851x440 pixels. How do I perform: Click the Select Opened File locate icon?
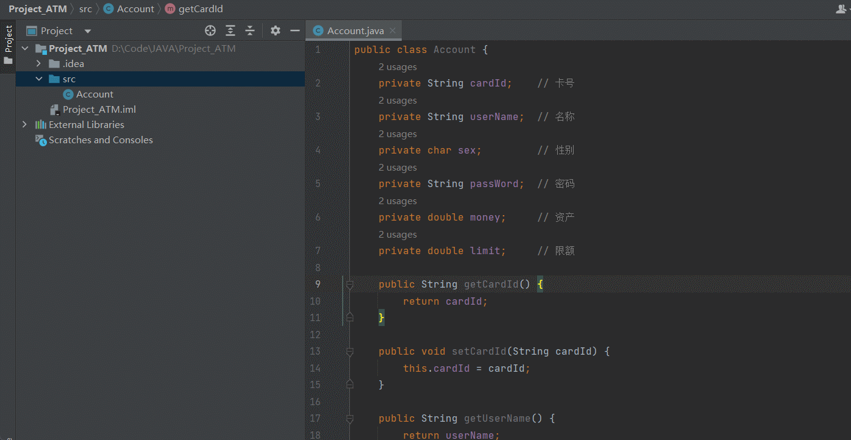210,30
